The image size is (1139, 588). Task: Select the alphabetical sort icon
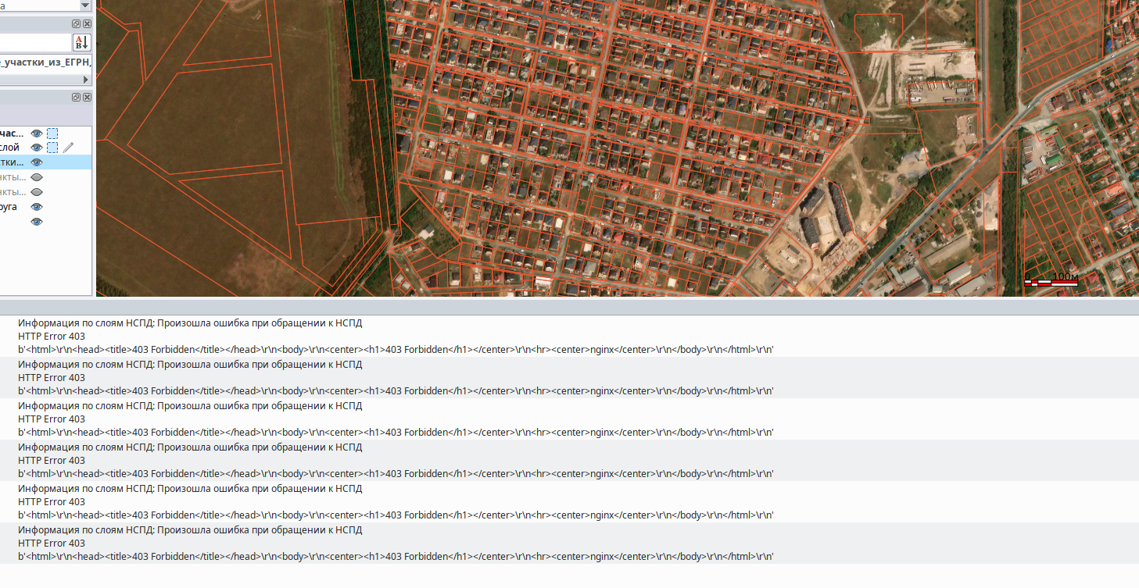click(81, 41)
